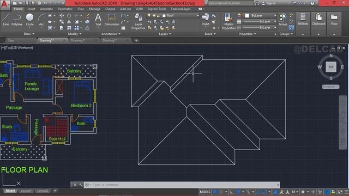Select the Circle tool
Image resolution: width=349 pixels, height=196 pixels.
click(x=29, y=20)
